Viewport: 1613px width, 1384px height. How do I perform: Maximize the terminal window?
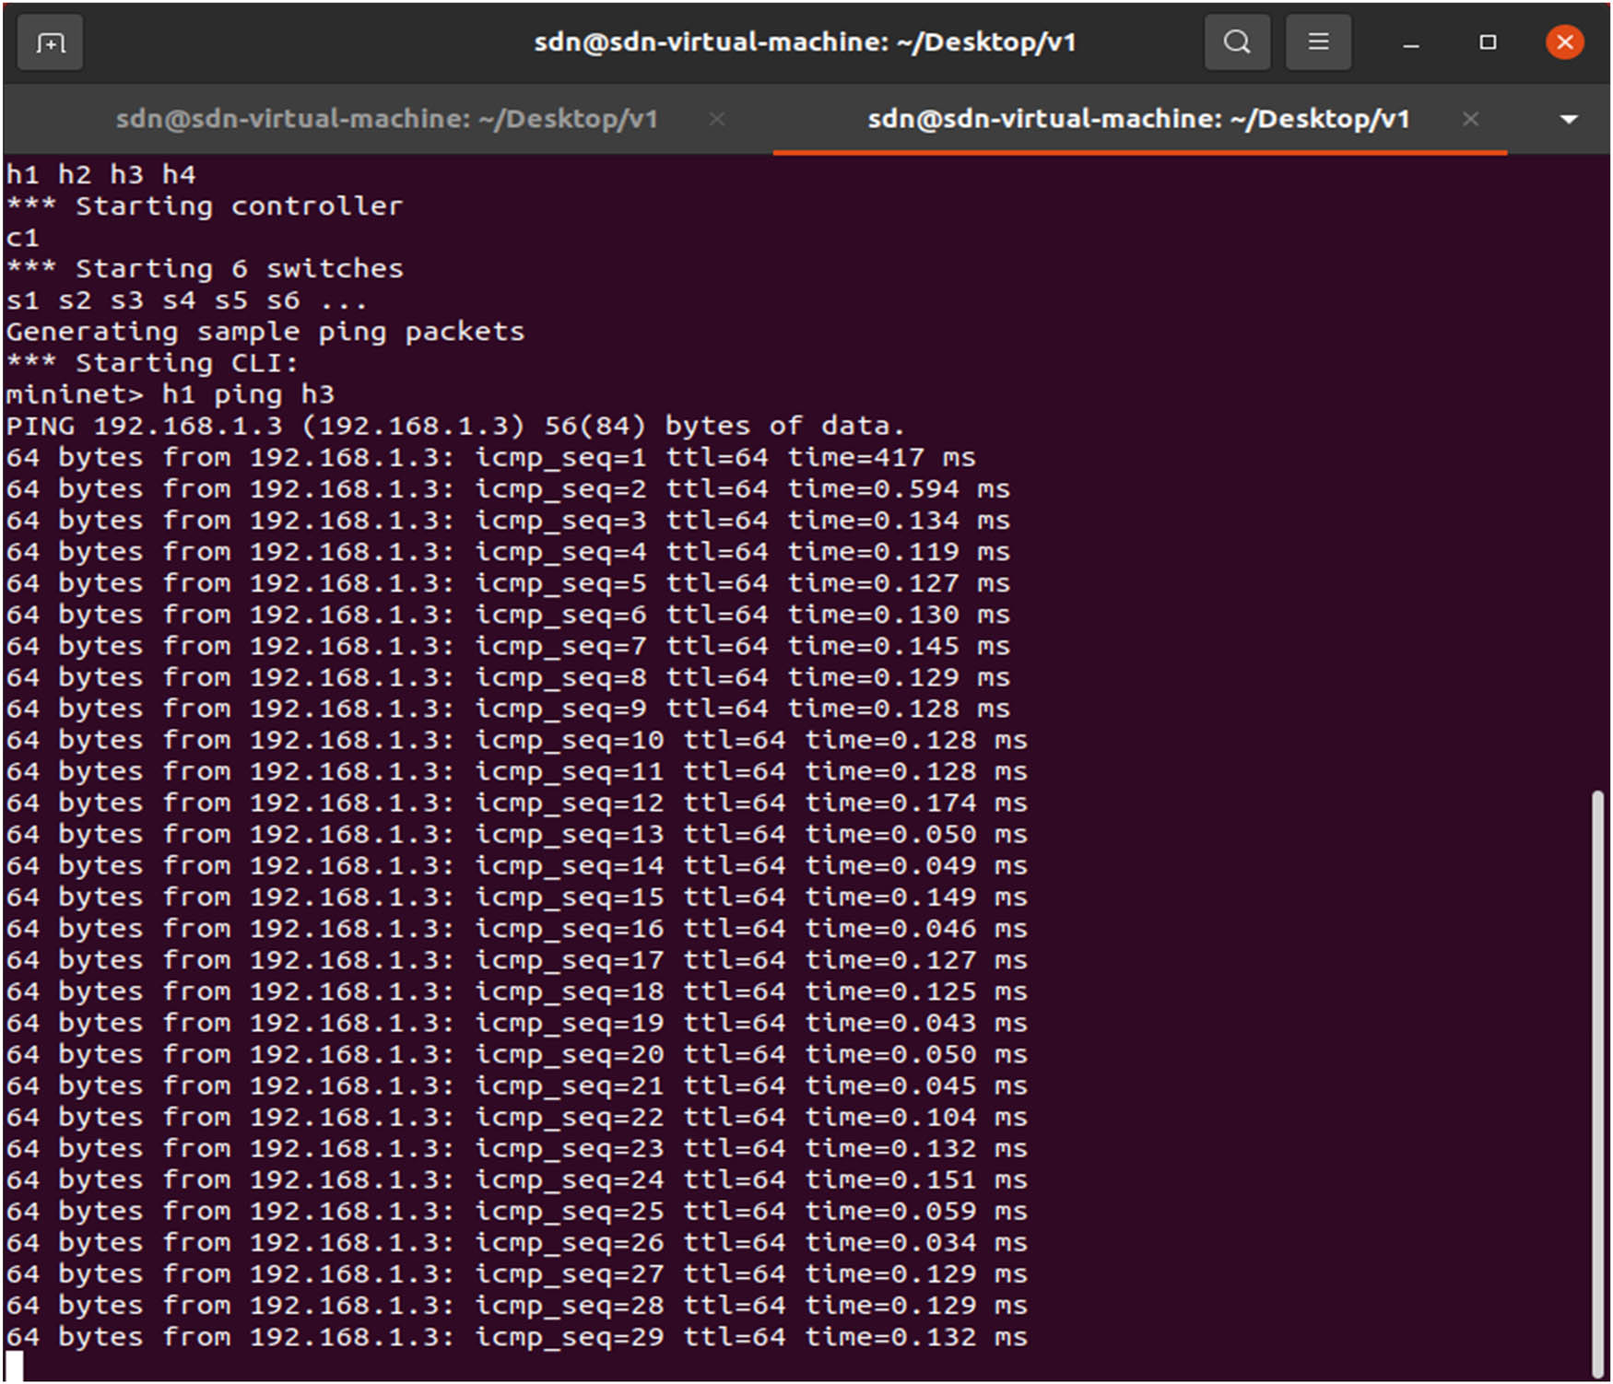[x=1488, y=42]
